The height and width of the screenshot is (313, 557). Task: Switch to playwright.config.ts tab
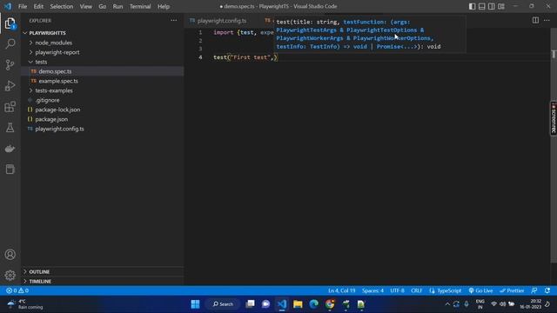coord(223,21)
